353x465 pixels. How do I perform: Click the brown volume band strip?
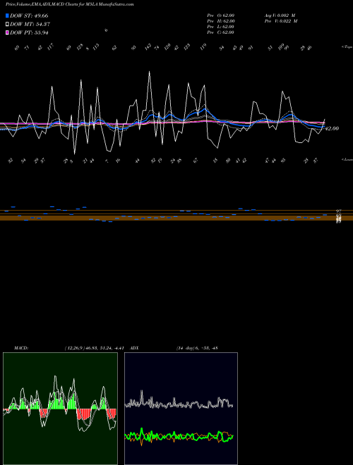point(176,218)
